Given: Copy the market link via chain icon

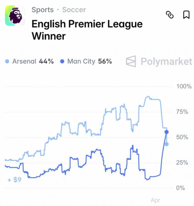Looking at the screenshot, I should click(170, 15).
